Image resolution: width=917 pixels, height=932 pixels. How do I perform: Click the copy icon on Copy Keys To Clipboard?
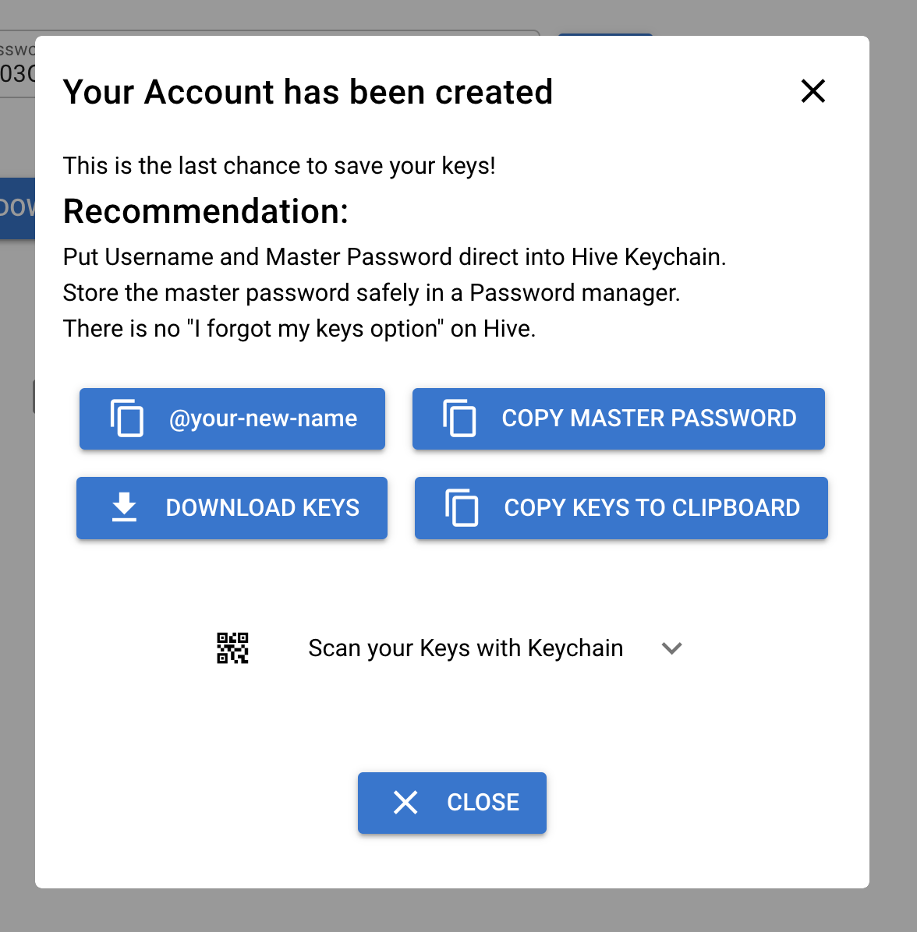(462, 507)
